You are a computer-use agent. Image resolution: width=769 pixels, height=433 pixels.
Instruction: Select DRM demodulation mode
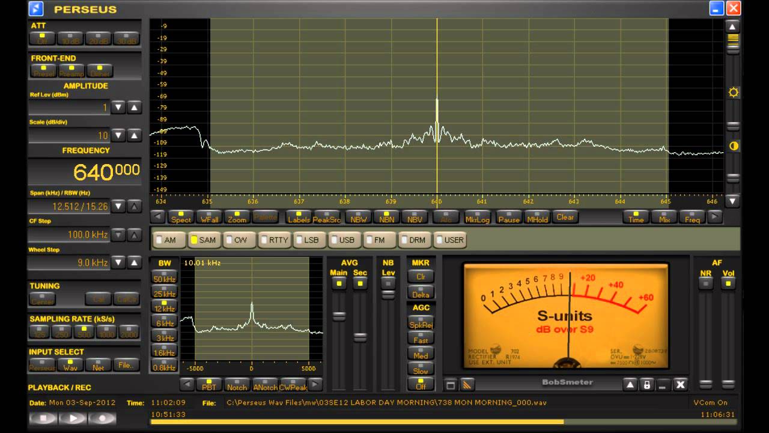[415, 239]
